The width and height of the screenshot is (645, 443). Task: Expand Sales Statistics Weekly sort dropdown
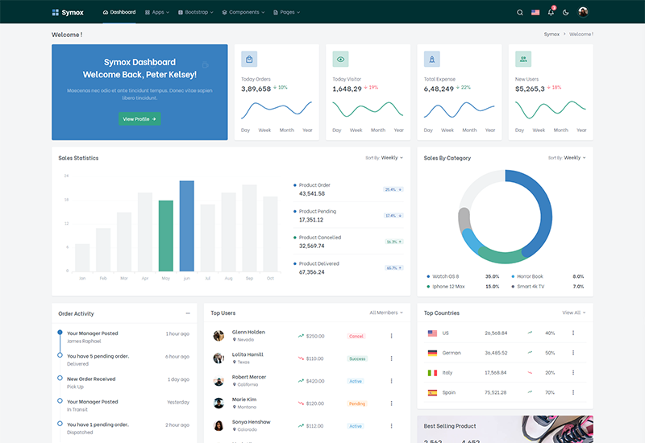point(391,158)
